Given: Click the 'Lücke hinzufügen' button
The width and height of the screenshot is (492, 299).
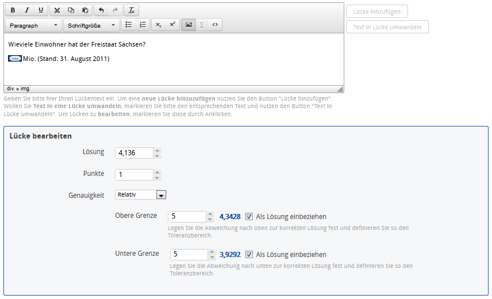Looking at the screenshot, I should click(377, 11).
